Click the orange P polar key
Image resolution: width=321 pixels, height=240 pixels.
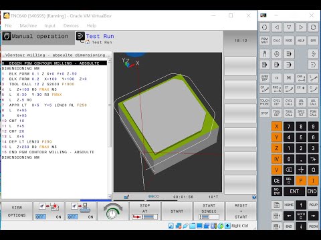point(301,181)
